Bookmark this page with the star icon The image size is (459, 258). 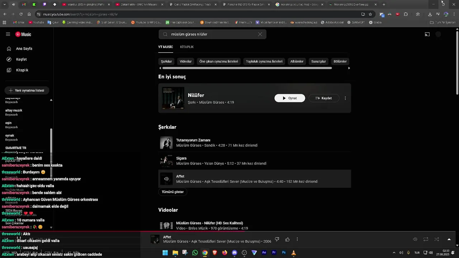click(x=370, y=14)
